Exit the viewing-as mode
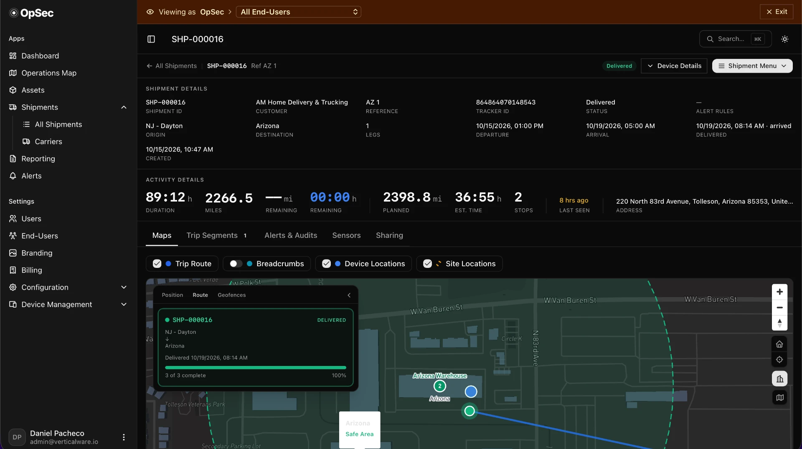The image size is (802, 449). (777, 12)
